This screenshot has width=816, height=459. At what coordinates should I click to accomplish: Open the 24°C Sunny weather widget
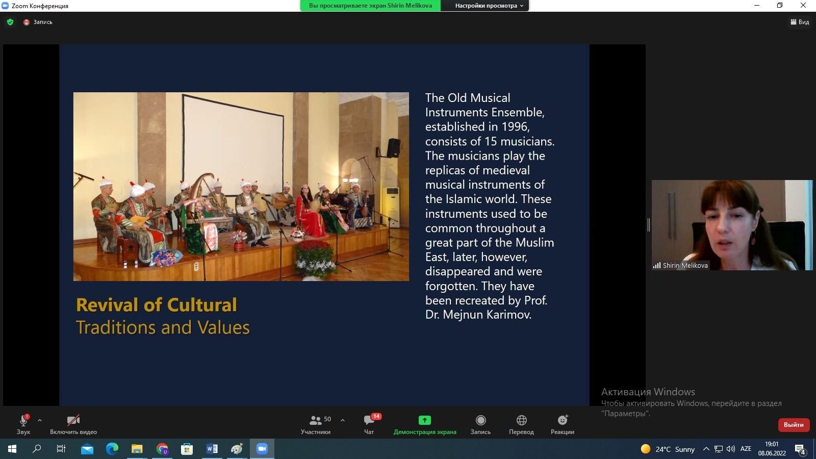668,449
